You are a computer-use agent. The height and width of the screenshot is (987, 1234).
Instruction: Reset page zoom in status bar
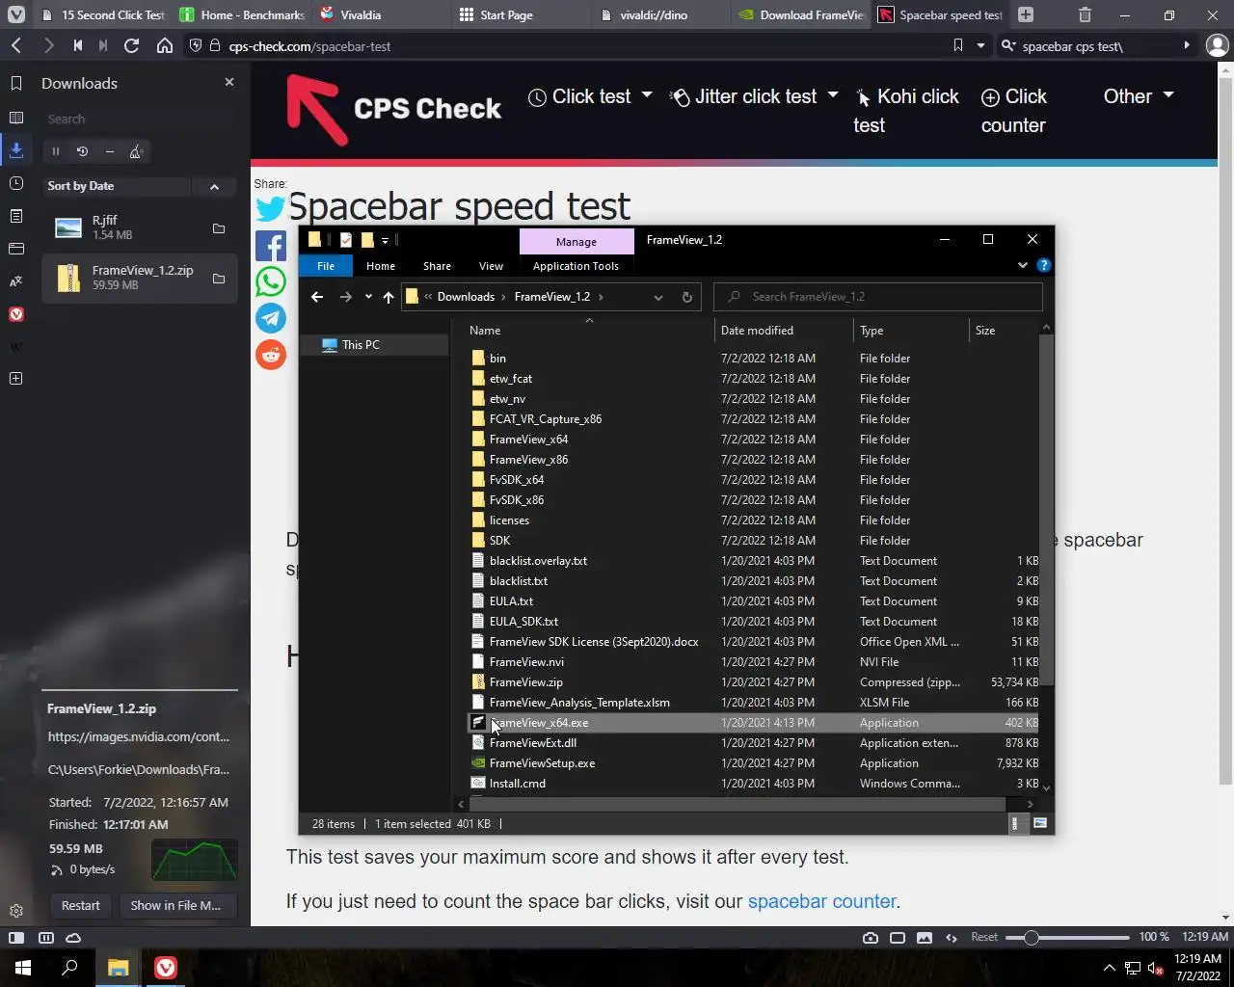tap(984, 937)
